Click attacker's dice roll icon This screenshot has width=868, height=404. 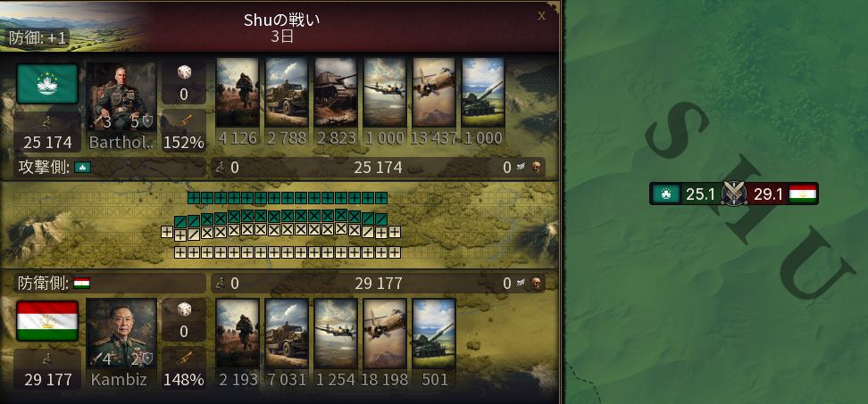[x=184, y=72]
